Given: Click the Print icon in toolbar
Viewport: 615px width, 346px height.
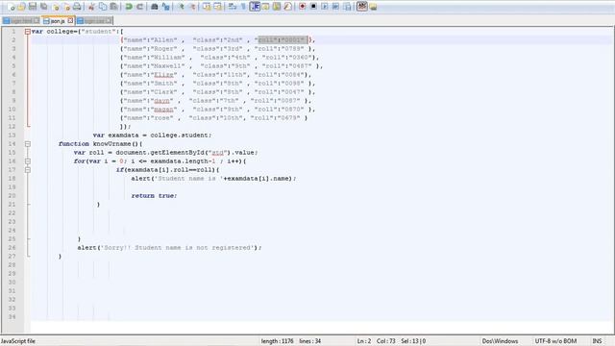Looking at the screenshot, I should [x=77, y=7].
